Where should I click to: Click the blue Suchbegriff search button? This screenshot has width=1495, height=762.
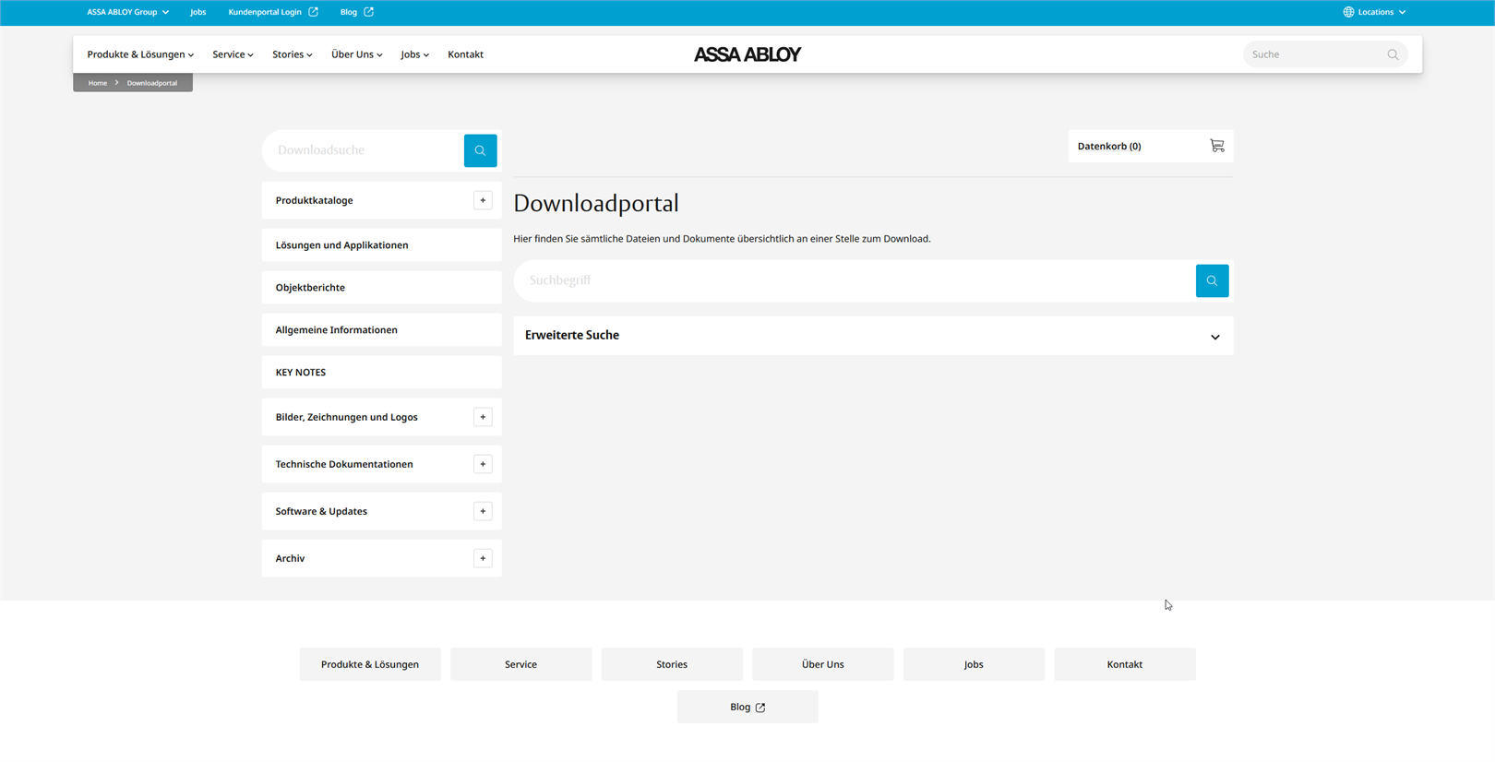coord(1212,280)
